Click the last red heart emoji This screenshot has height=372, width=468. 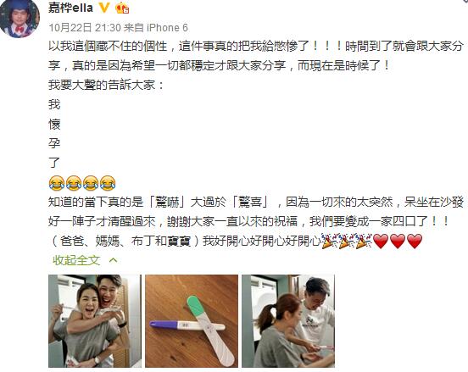click(415, 241)
